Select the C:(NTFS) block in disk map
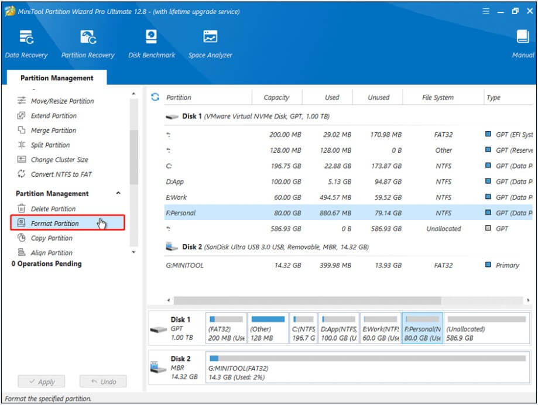The height and width of the screenshot is (405, 538). (303, 328)
